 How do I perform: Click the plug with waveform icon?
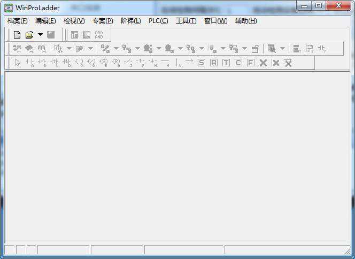coord(127,49)
